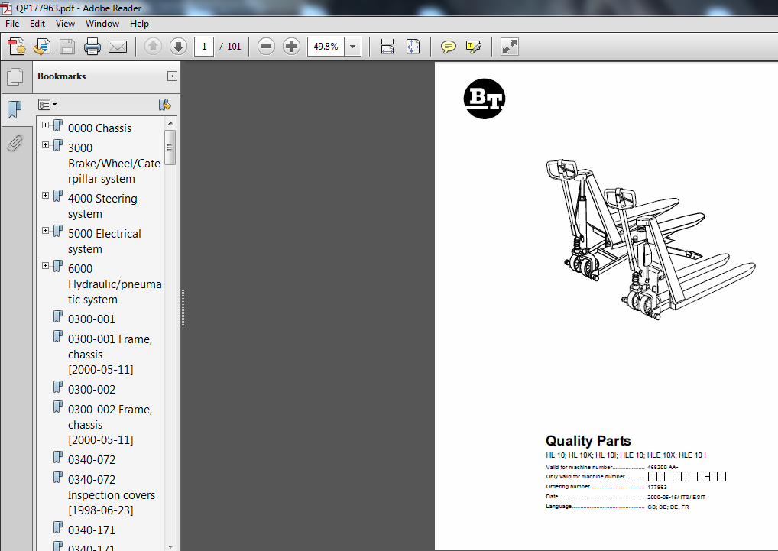The height and width of the screenshot is (551, 778).
Task: Click the Open/convert file toolbar icon
Action: point(42,47)
